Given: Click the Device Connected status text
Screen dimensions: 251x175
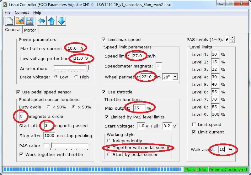Looking at the screenshot, I should [x=228, y=169].
